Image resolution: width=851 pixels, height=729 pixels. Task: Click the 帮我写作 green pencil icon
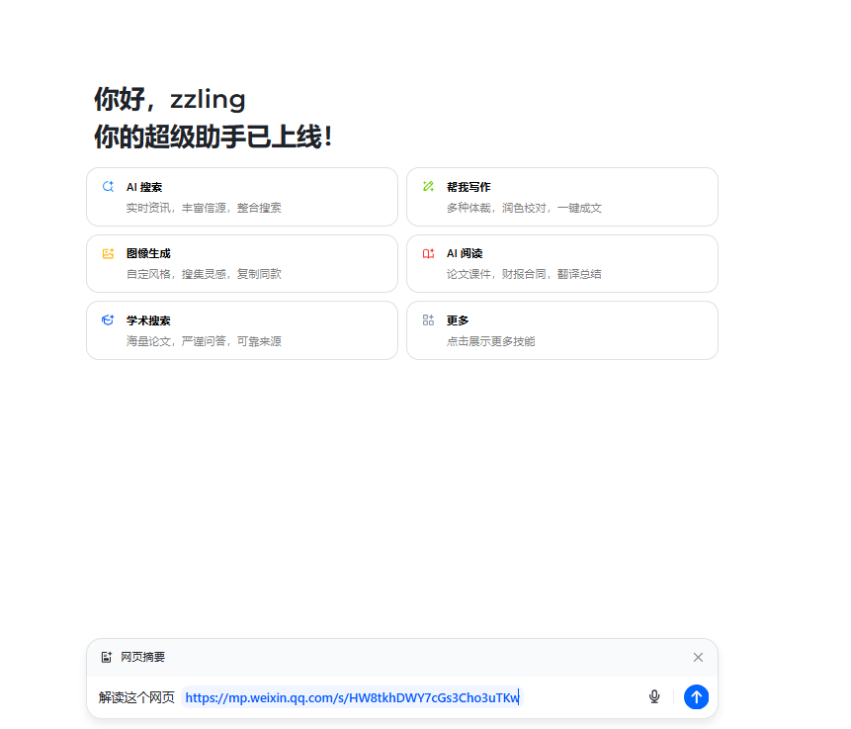(428, 186)
